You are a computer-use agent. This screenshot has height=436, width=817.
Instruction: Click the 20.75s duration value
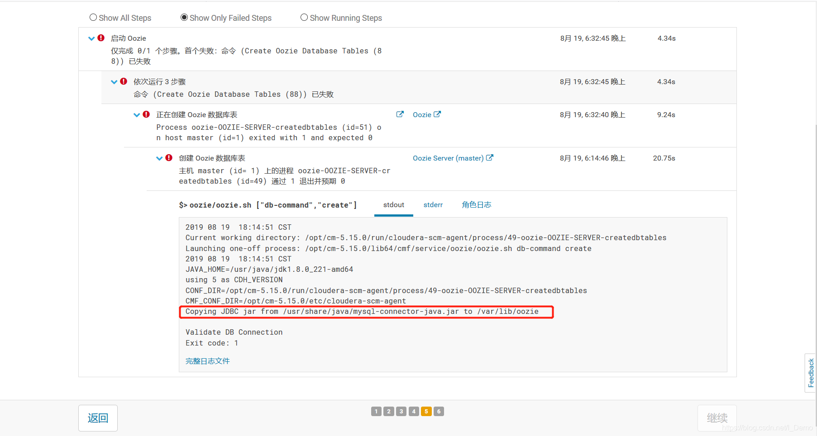tap(664, 158)
